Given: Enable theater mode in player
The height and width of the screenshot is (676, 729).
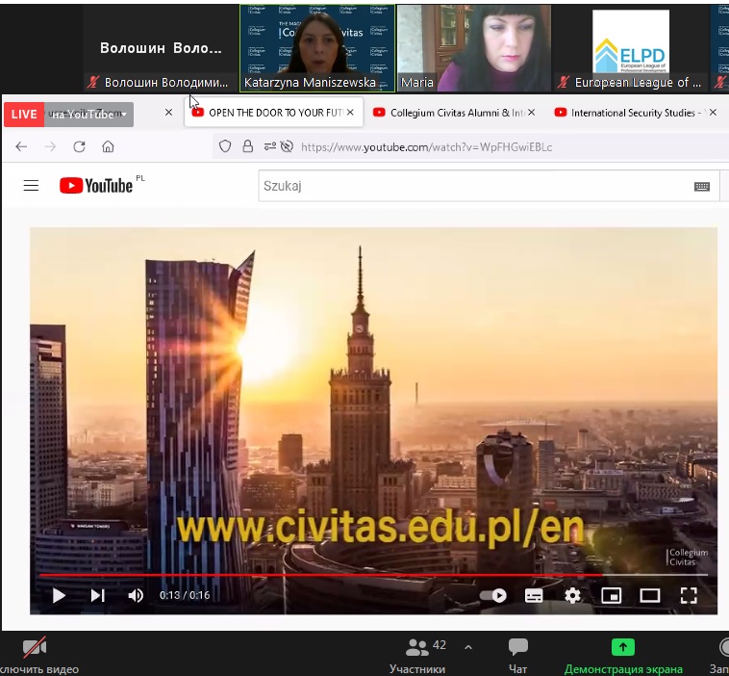Looking at the screenshot, I should [x=649, y=595].
